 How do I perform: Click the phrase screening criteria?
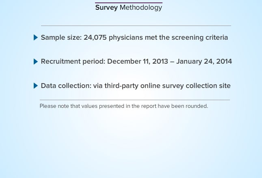200,38
